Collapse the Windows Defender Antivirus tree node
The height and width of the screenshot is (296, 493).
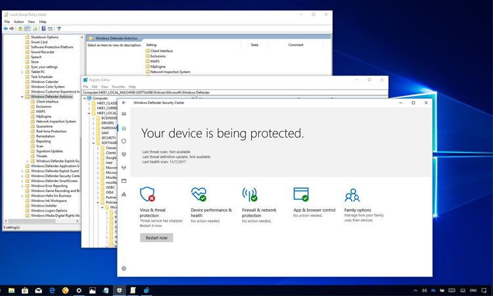pyautogui.click(x=22, y=97)
